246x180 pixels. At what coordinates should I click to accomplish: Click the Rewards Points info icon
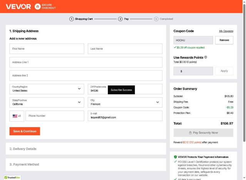[206, 57]
